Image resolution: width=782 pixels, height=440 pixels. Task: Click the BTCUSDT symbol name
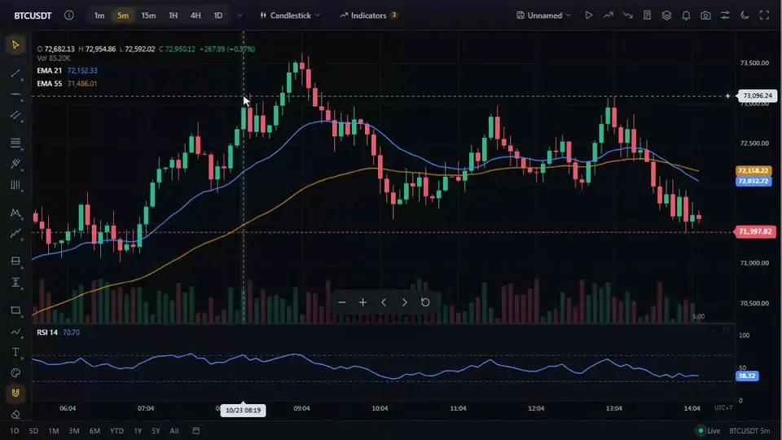tap(33, 15)
